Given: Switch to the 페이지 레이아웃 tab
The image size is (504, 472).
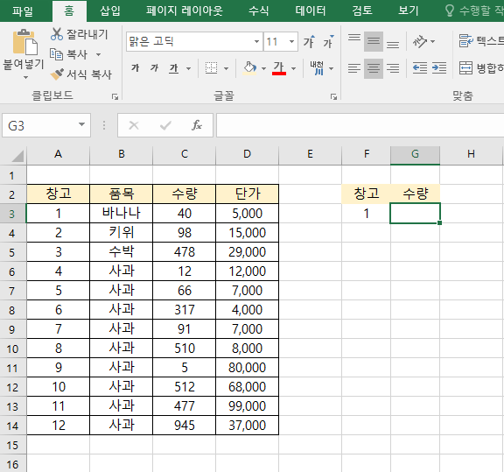Looking at the screenshot, I should tap(184, 11).
